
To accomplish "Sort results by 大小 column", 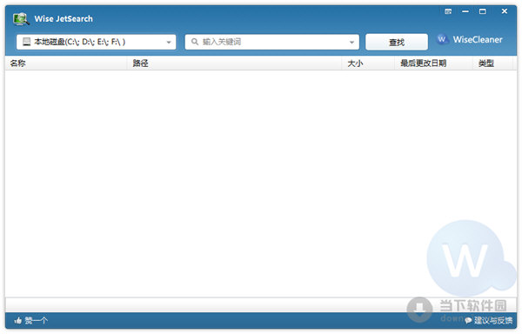I will (x=368, y=63).
